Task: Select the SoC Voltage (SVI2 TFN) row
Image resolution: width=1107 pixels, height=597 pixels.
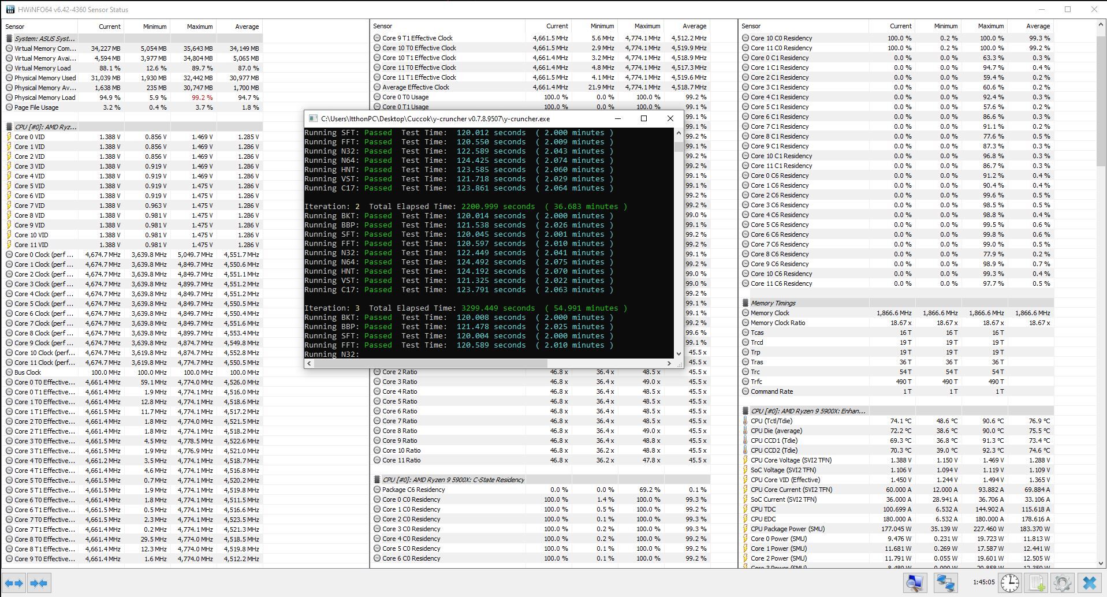Action: pos(897,470)
